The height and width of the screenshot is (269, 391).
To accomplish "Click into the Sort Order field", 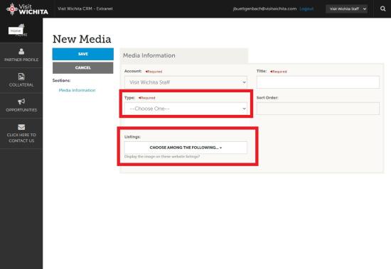I will point(318,109).
